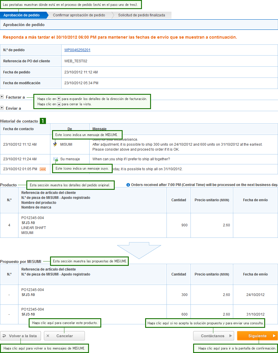Click part number SFJ3-10 in the 300 row

[x=28, y=295]
